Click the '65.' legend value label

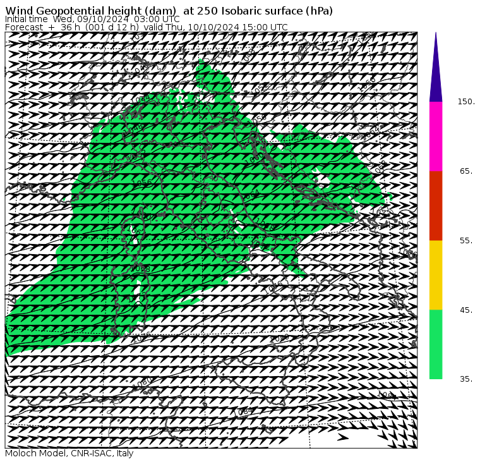[x=466, y=171]
